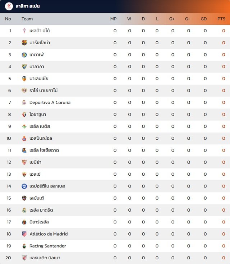Click the Deportivo Alavés blue crest

[24, 186]
